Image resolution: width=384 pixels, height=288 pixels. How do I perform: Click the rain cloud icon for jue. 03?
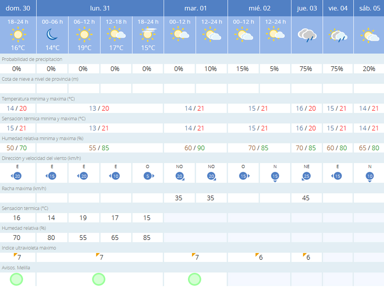(307, 35)
